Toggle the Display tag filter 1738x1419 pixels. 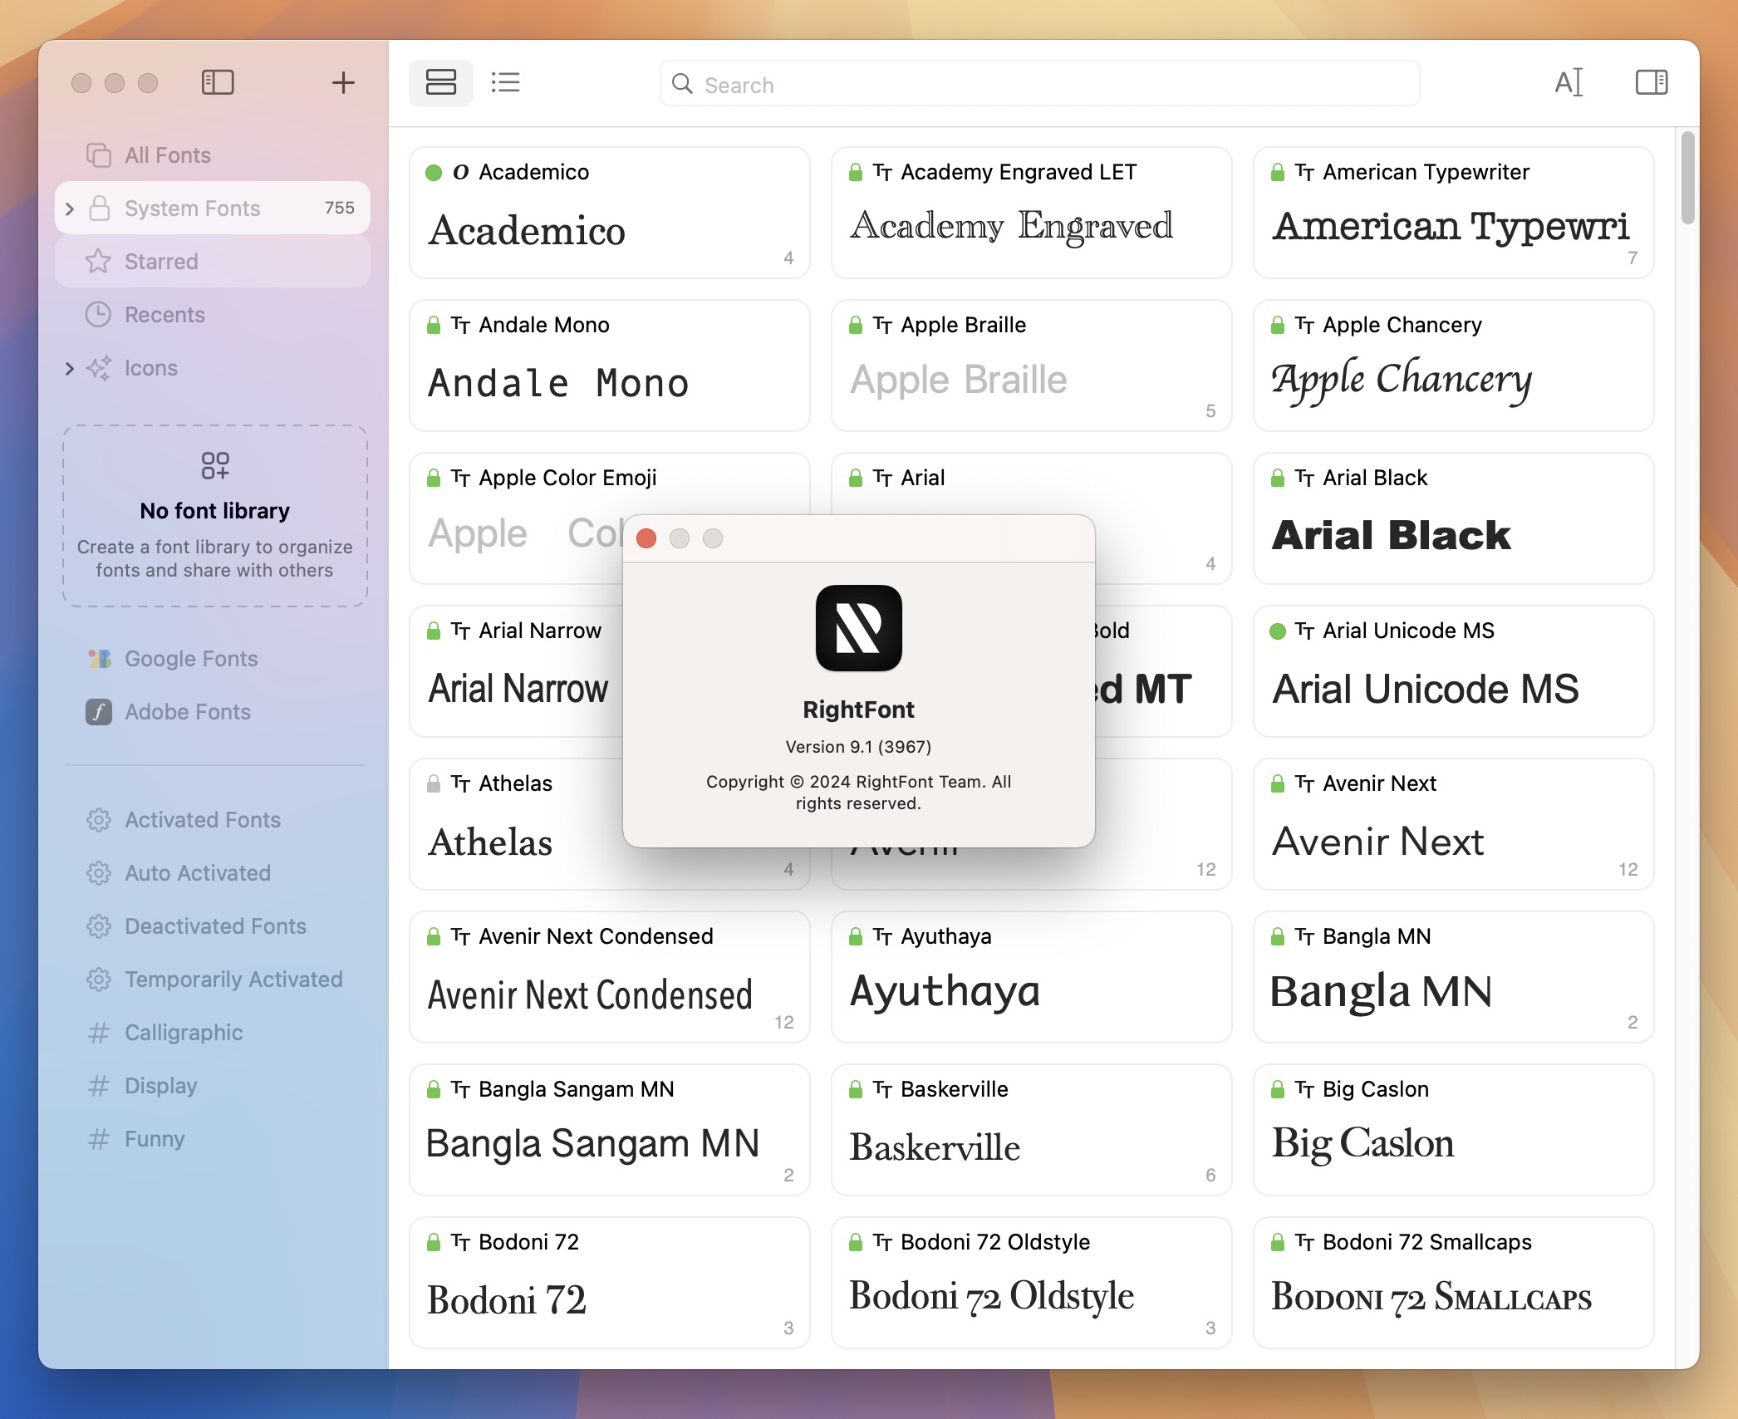coord(162,1086)
